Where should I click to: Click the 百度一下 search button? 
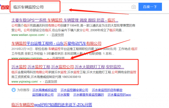(x=150, y=7)
